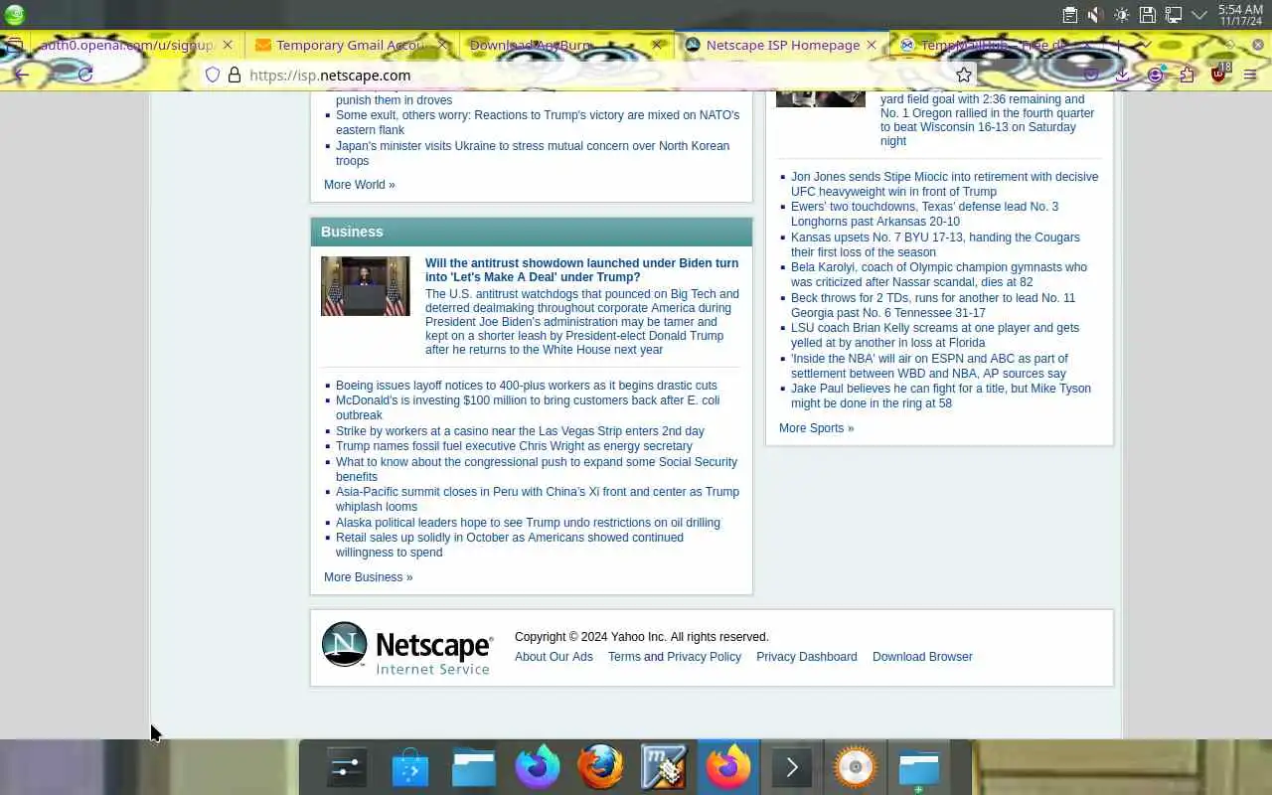Click the Netscape Internet Service logo
1272x795 pixels.
coord(407,648)
